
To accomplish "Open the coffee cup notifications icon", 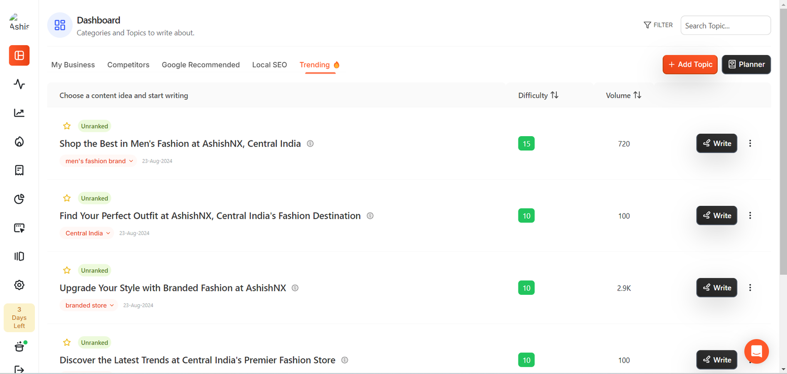I will [20, 346].
